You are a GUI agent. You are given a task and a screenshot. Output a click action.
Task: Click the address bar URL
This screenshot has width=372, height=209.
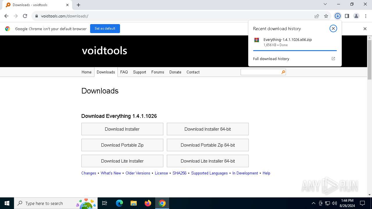65,16
